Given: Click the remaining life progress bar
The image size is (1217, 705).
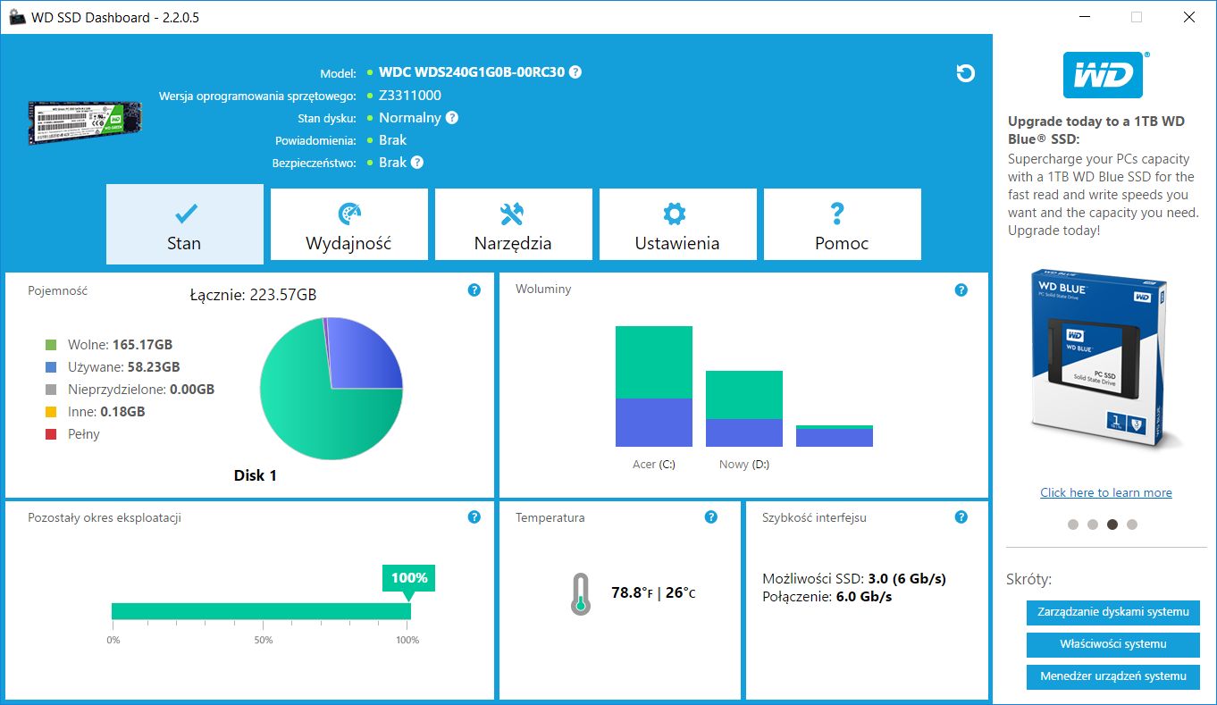Looking at the screenshot, I should 261,611.
